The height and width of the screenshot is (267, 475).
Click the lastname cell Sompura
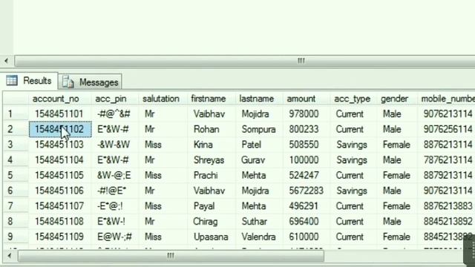point(259,129)
